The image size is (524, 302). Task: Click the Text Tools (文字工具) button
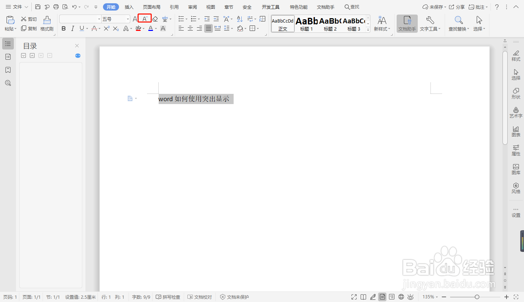point(430,24)
